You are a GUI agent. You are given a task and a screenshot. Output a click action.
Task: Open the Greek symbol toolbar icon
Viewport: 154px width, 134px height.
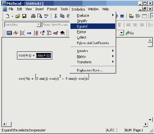tap(56, 33)
